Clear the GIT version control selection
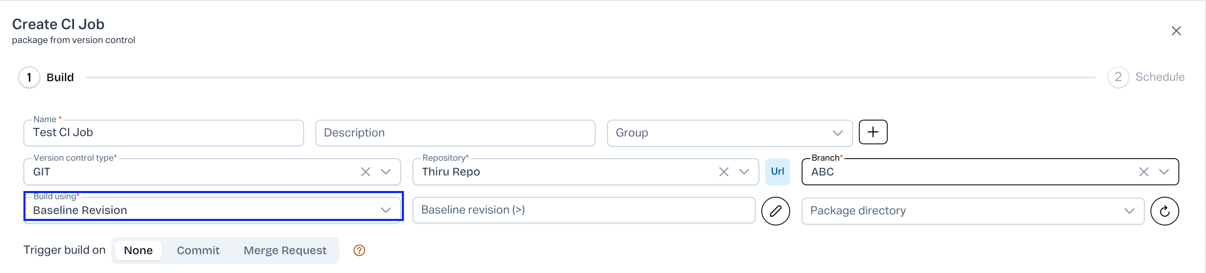The width and height of the screenshot is (1206, 273). coord(366,172)
